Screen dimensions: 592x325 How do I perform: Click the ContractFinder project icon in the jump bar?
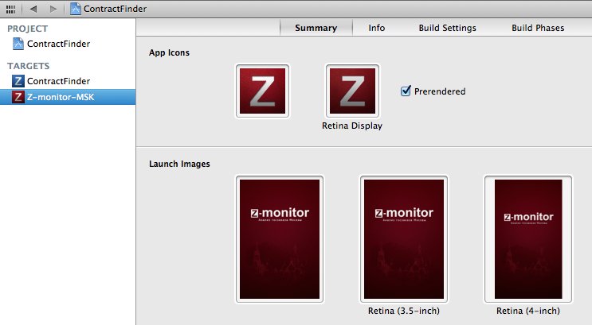pos(76,9)
